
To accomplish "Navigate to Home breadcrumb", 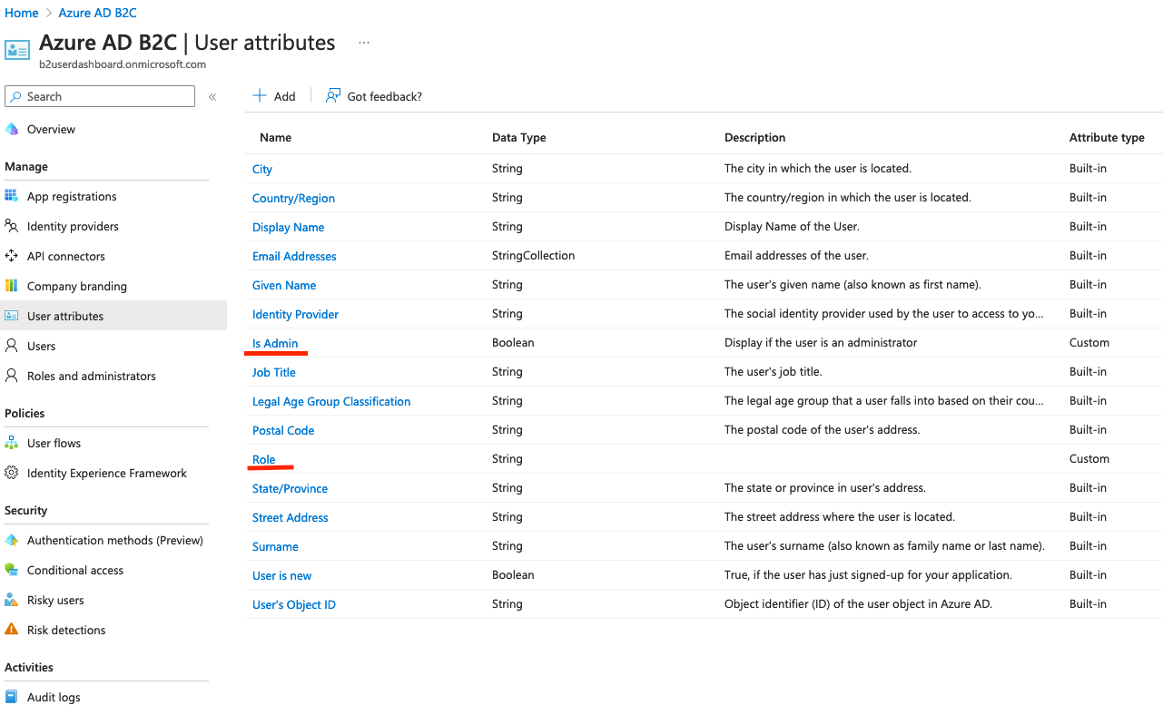I will point(22,13).
